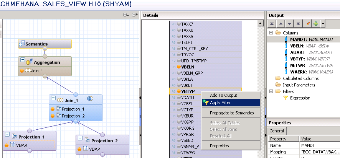Screen dimensions: 340x158
Task: Collapse the Projection_2 node with minus box
Action: pos(80,138)
